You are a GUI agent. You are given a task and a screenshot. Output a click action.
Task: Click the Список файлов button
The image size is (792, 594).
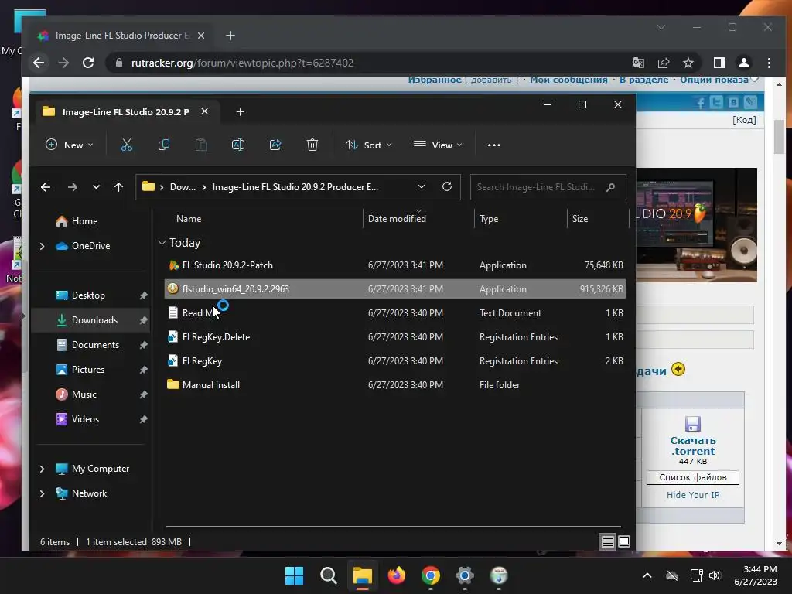click(693, 477)
